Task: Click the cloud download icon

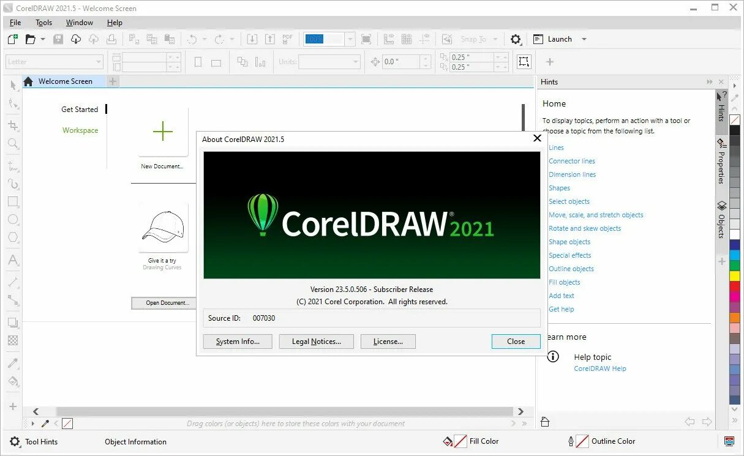Action: click(76, 39)
